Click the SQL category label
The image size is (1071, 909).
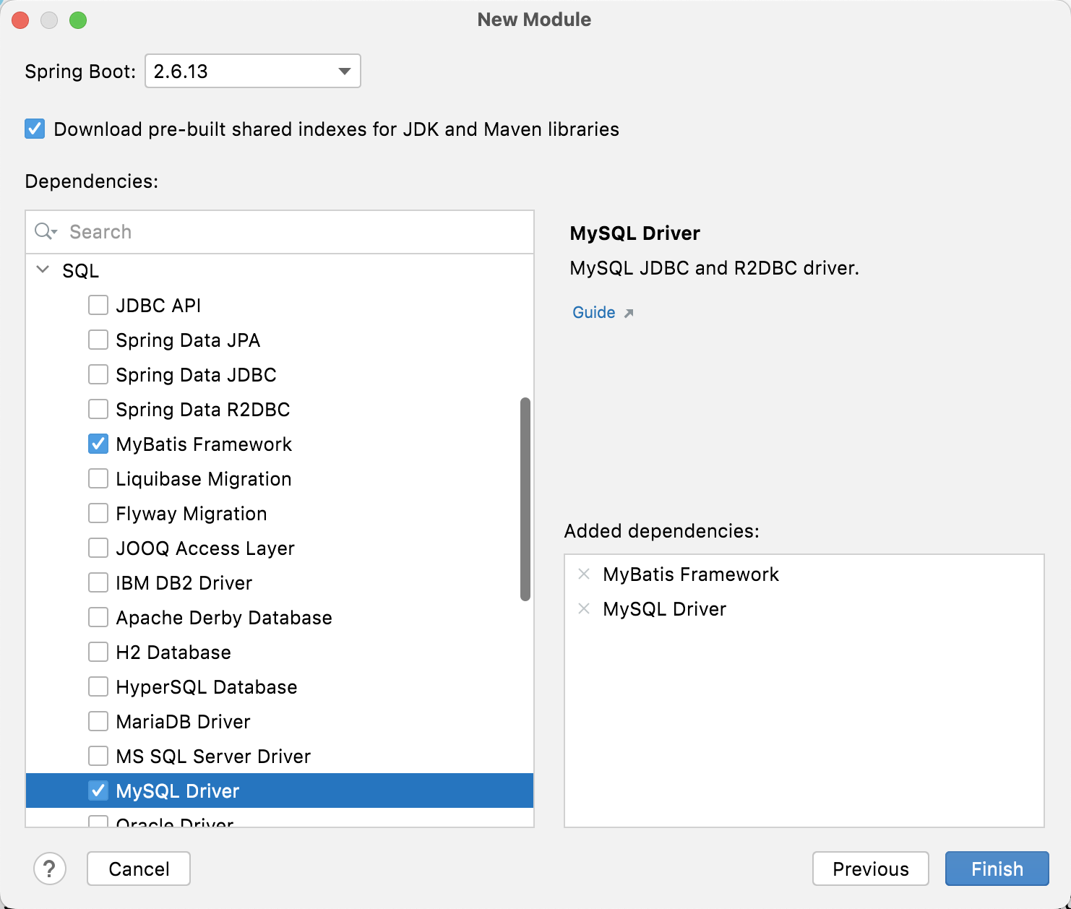click(80, 271)
